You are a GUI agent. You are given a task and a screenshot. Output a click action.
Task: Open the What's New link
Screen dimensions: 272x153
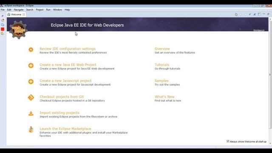164,96
